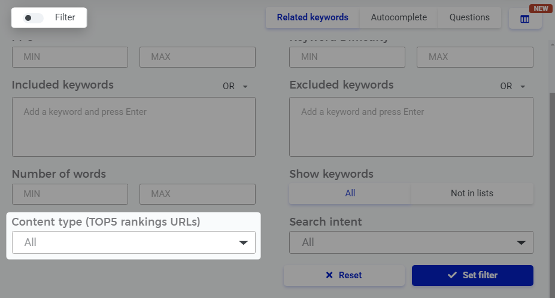This screenshot has height=298, width=555.
Task: Open Content type dropdown
Action: pyautogui.click(x=134, y=242)
